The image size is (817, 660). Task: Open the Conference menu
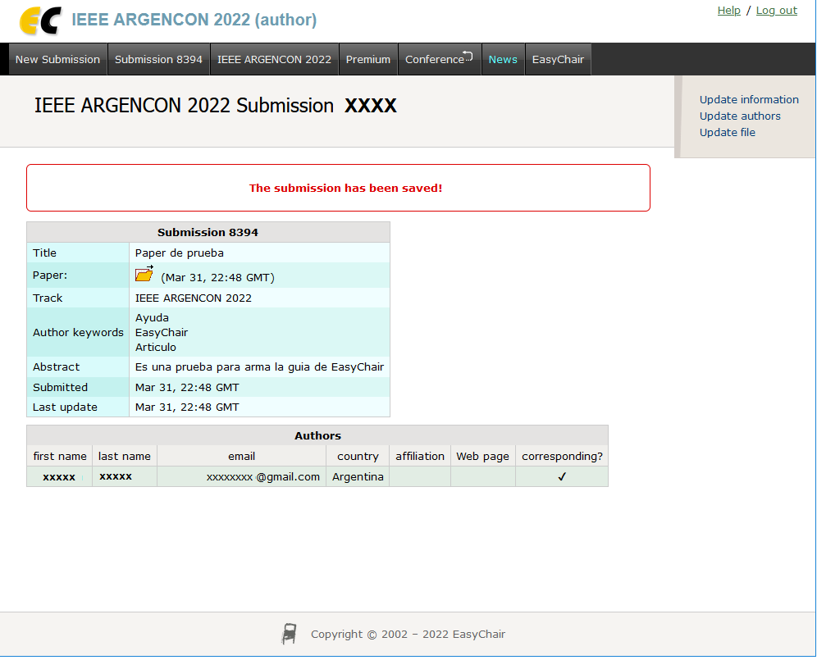439,59
